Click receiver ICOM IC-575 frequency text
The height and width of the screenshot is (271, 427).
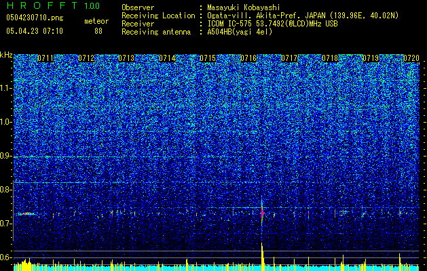point(272,24)
